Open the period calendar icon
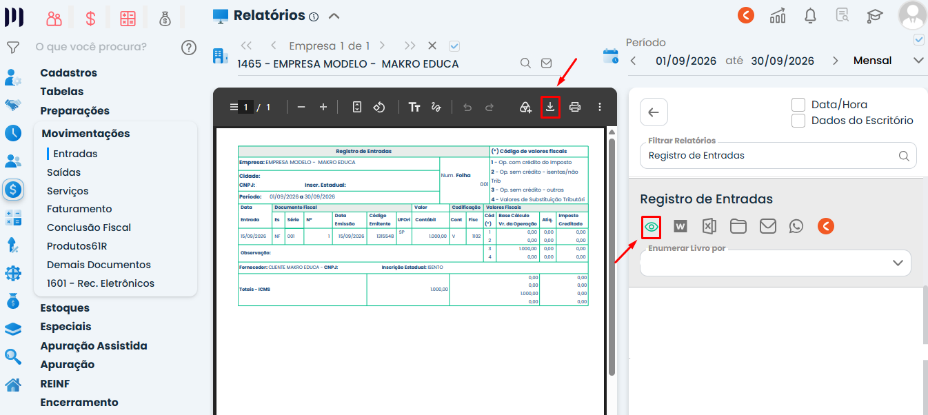 tap(611, 56)
